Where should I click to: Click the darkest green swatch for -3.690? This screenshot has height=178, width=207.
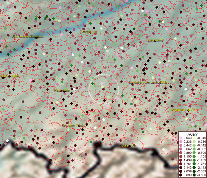(x=194, y=175)
